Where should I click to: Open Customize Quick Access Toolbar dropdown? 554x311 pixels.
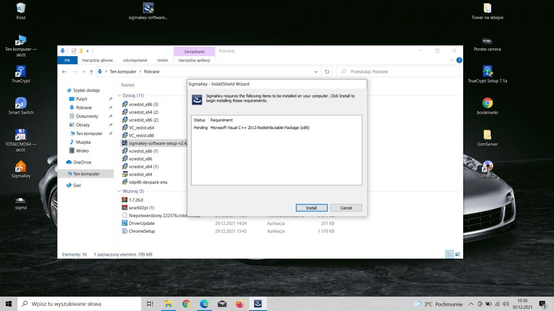coord(87,51)
